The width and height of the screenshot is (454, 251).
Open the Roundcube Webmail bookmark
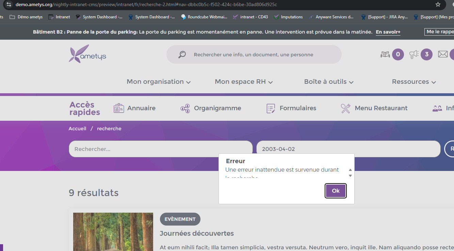pyautogui.click(x=204, y=17)
